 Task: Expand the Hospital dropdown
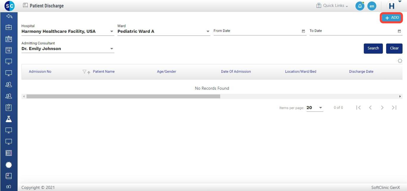click(112, 32)
